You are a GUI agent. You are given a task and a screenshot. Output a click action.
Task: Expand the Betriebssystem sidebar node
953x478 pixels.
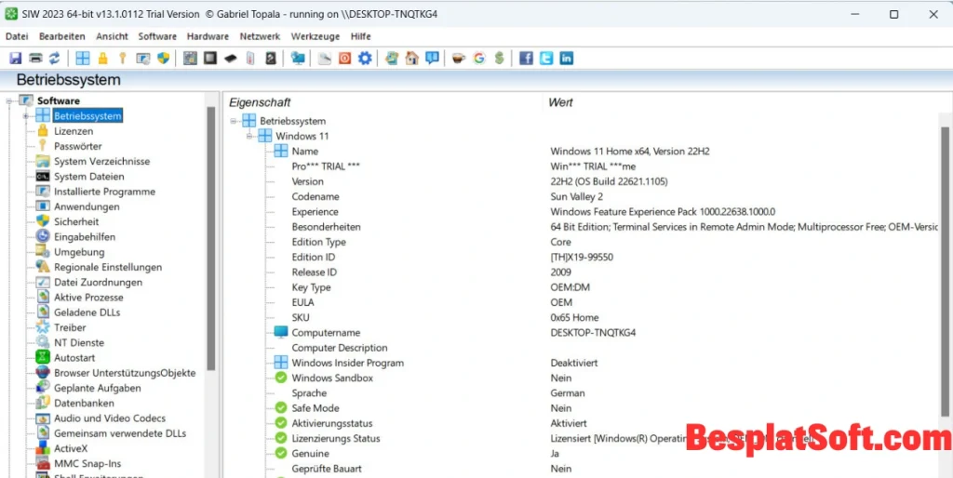[x=26, y=116]
